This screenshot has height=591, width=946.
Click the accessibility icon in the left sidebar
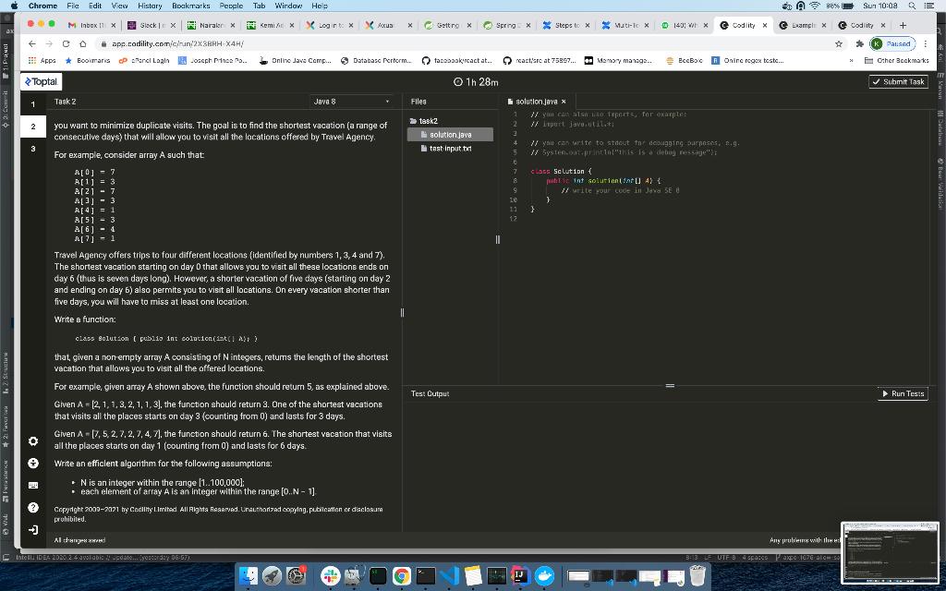point(32,464)
